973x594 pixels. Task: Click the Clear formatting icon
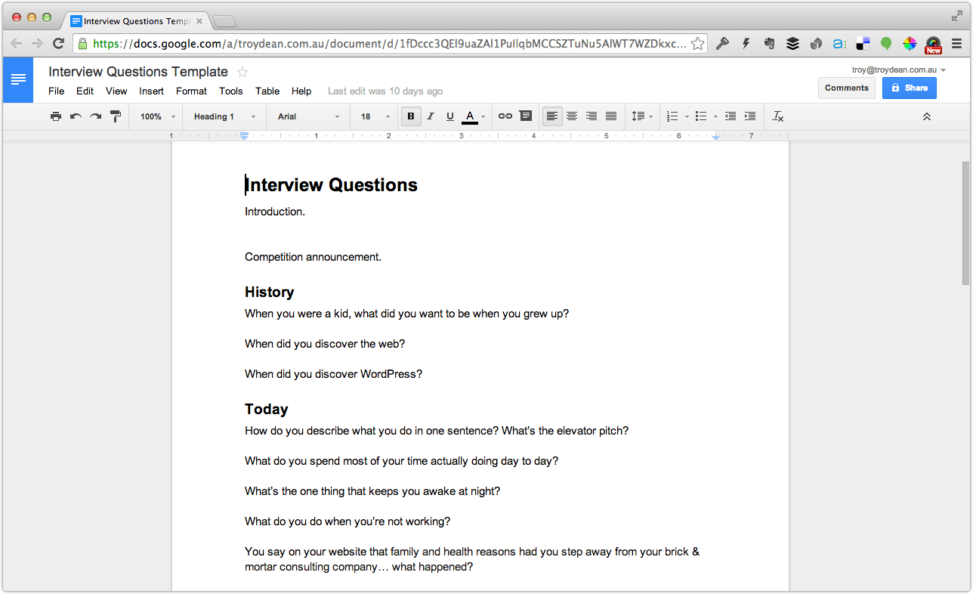click(x=778, y=116)
